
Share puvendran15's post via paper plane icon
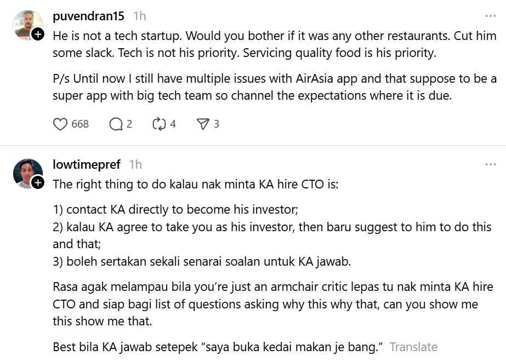(203, 124)
